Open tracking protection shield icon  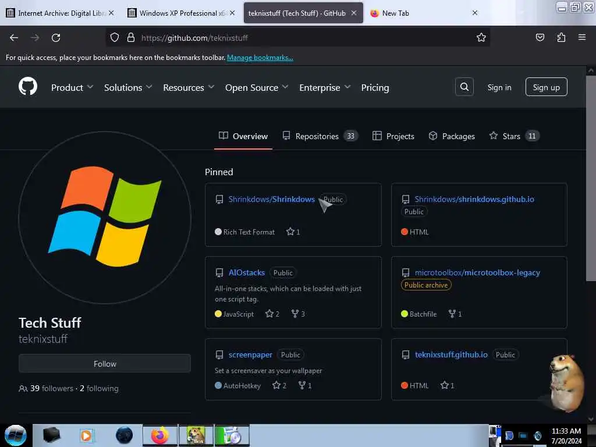click(x=115, y=37)
